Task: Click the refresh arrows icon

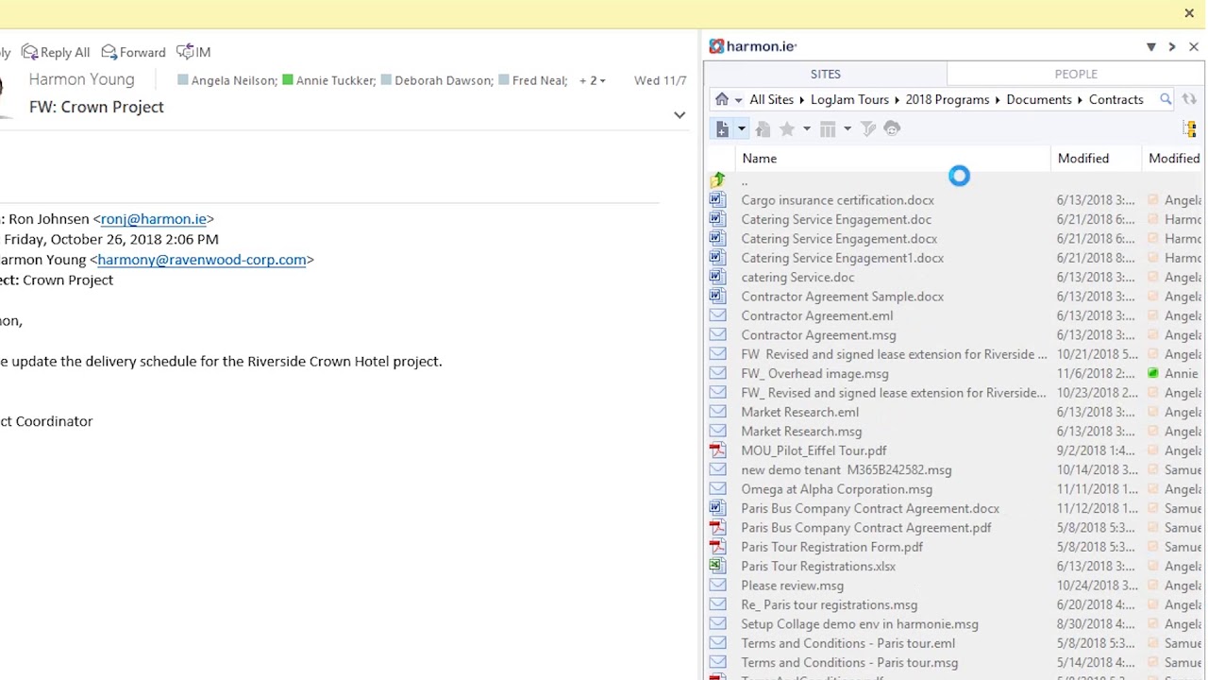Action: click(1189, 99)
